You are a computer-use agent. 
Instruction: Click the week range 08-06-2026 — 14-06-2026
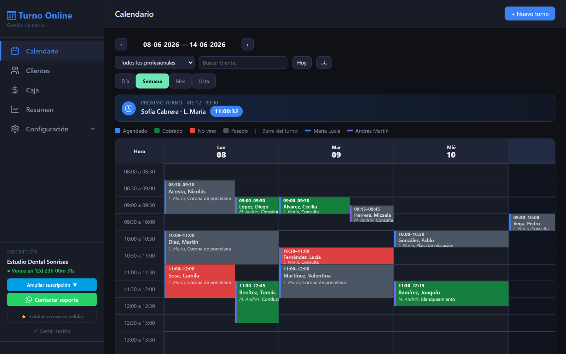pyautogui.click(x=184, y=45)
